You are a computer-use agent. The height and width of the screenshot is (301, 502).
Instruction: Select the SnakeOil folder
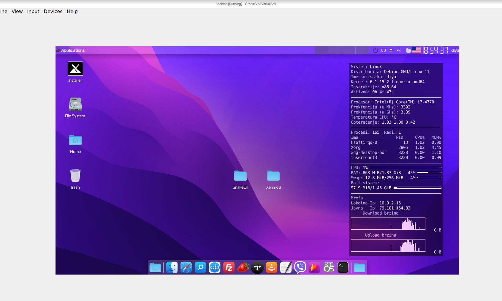tap(240, 176)
